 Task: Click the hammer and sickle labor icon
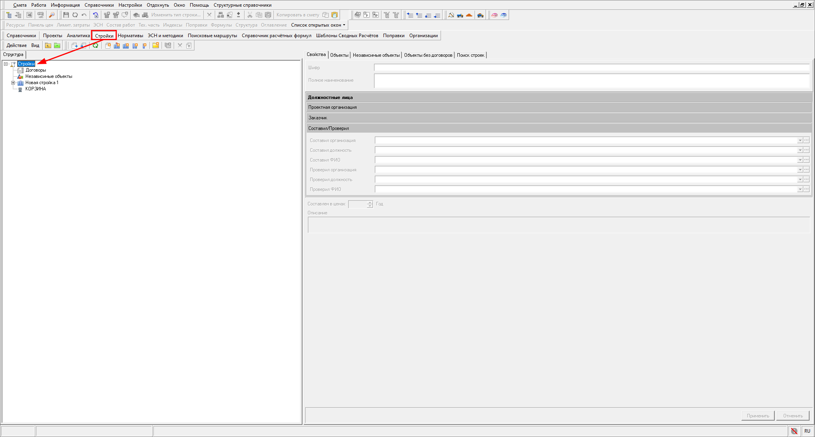[451, 15]
